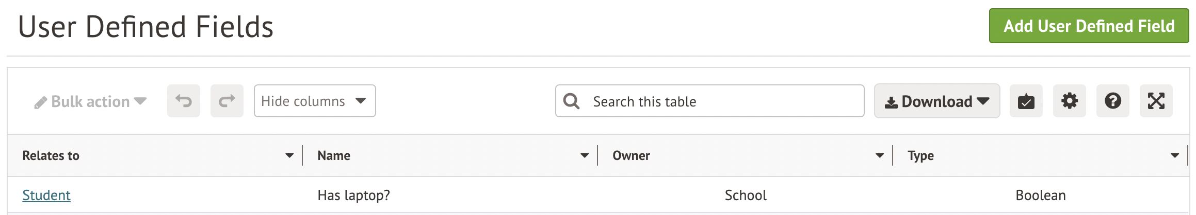Open the Name column menu arrow
Viewport: 1196px width, 215px height.
coord(585,155)
